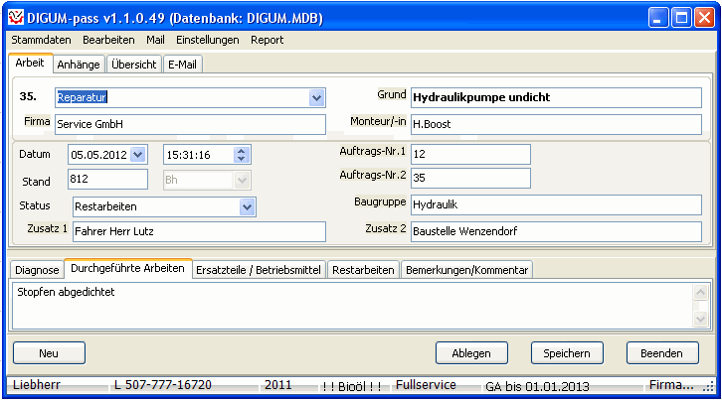The width and height of the screenshot is (722, 400).
Task: Click the Zusatz 1 field Fahrer Herr Lutz
Action: (199, 231)
